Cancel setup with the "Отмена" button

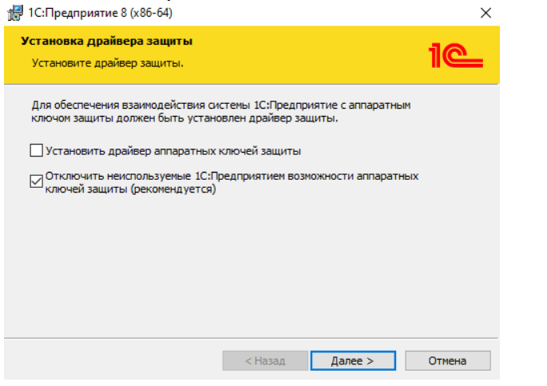tap(447, 360)
